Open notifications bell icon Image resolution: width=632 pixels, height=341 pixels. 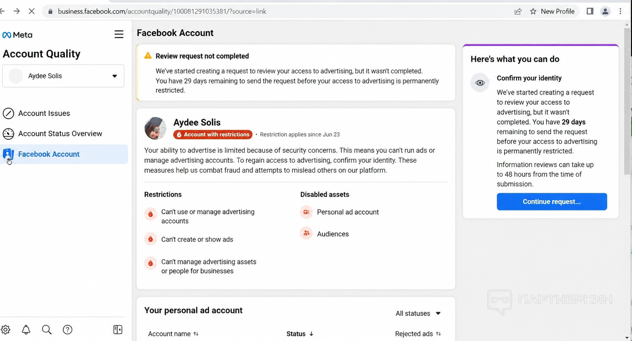(x=26, y=330)
